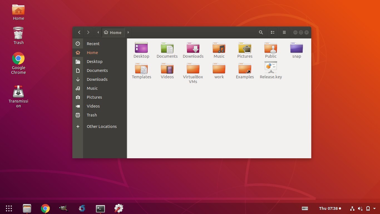Image resolution: width=380 pixels, height=214 pixels.
Task: Select Home in the sidebar
Action: pos(100,53)
